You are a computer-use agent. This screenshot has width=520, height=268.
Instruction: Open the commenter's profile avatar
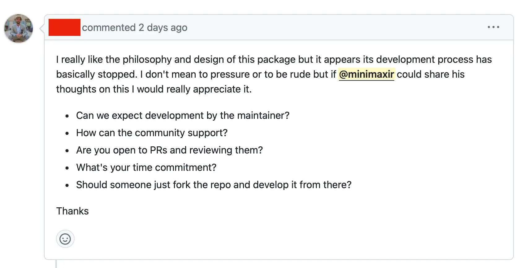(19, 28)
